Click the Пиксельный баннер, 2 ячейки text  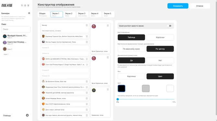pos(51,31)
